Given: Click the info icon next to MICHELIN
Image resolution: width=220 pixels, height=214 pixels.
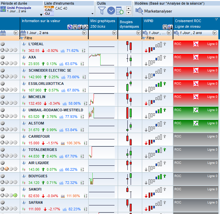Looking at the screenshot, I should point(24,97).
